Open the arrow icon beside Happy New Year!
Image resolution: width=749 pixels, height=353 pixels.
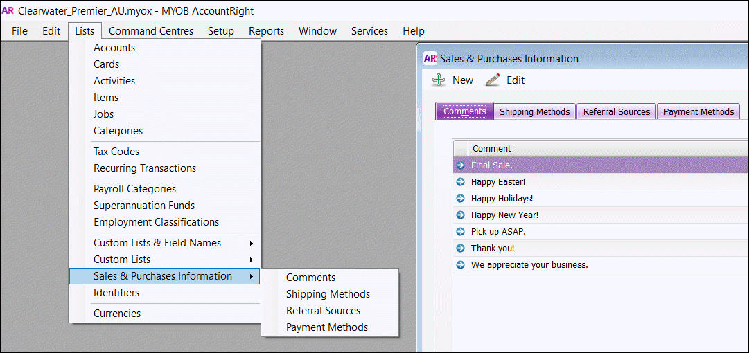coord(460,215)
